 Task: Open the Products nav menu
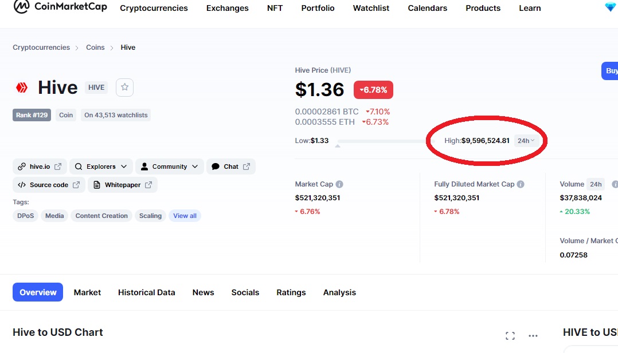coord(483,8)
